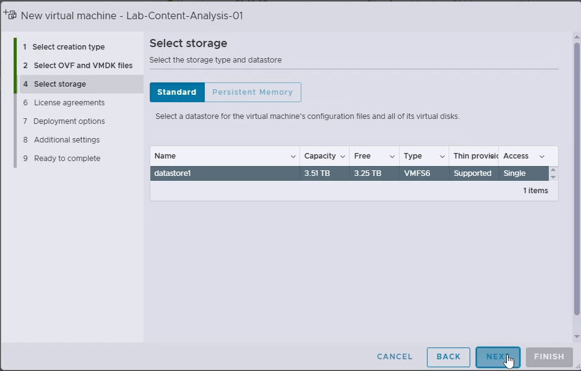Open the Name column filter chevron
Screen dimensions: 581x371
coord(293,157)
